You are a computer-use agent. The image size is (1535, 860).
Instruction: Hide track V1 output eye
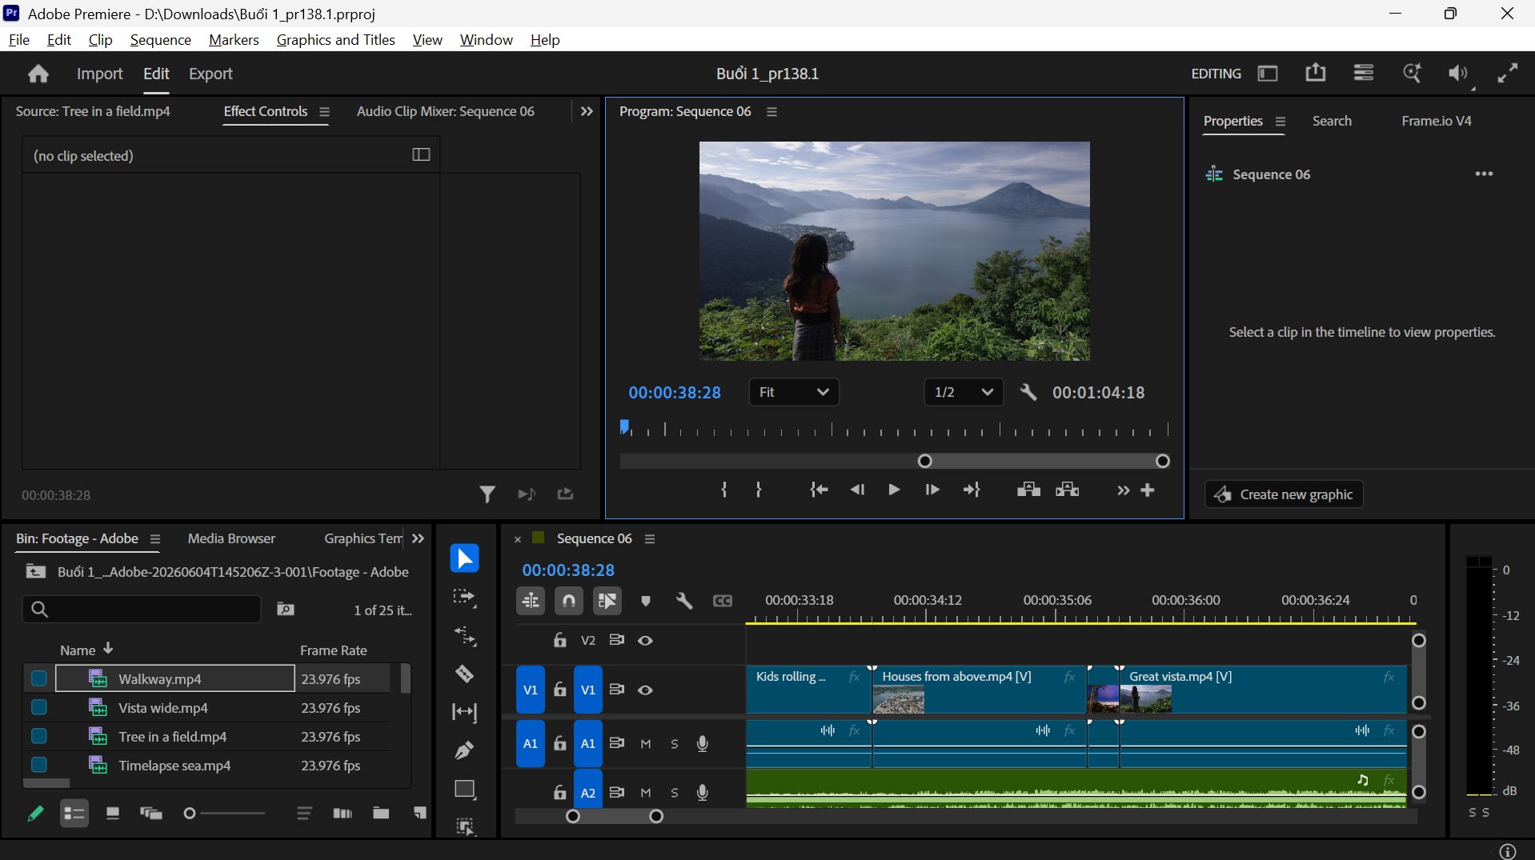[645, 690]
